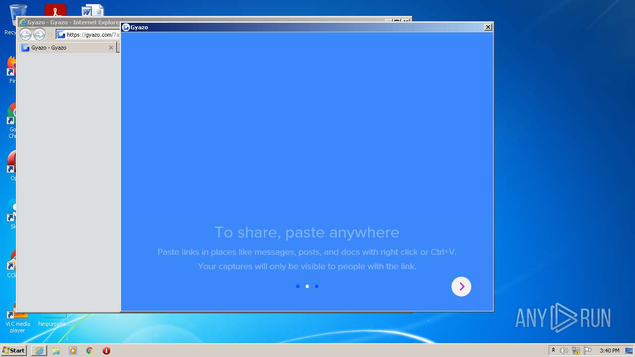Select the Word document desktop icon
The height and width of the screenshot is (357, 635).
[x=93, y=10]
